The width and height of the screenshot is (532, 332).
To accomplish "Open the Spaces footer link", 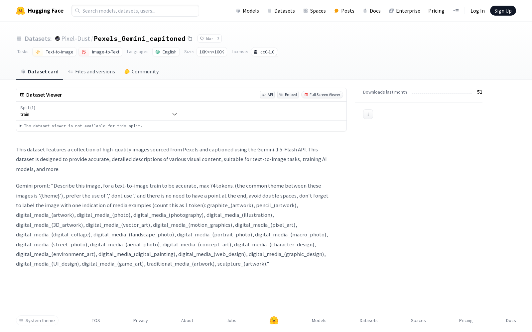I will (418, 320).
